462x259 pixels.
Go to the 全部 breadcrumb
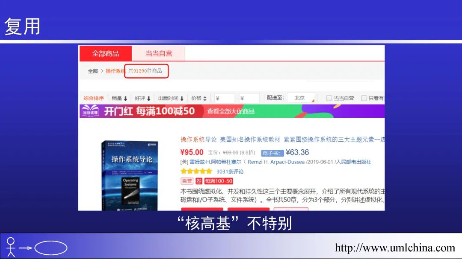click(x=93, y=71)
